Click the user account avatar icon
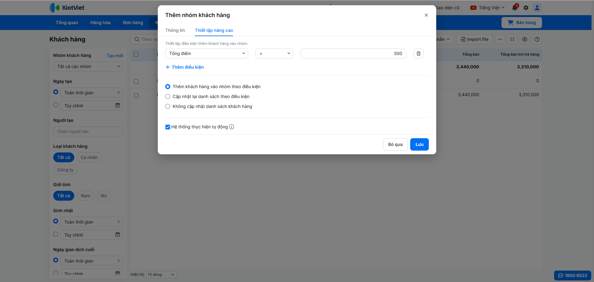 pos(537,8)
